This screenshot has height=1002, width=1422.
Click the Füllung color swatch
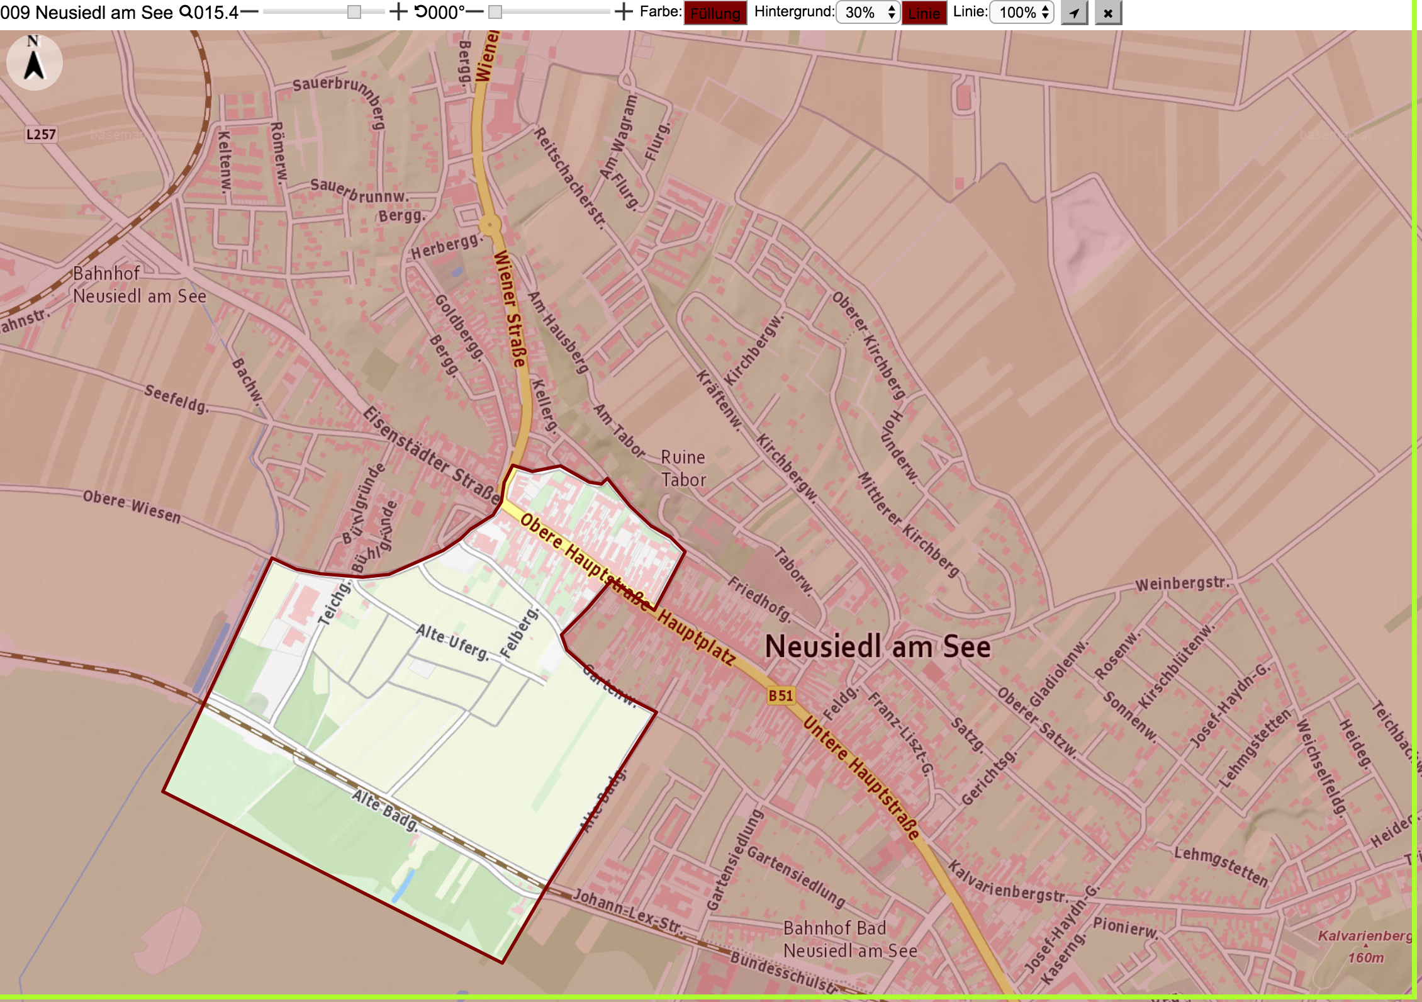[715, 13]
